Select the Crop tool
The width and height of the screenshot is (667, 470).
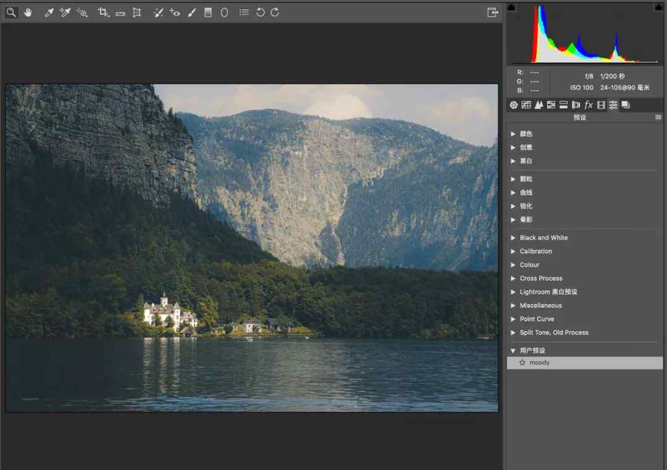pos(103,12)
